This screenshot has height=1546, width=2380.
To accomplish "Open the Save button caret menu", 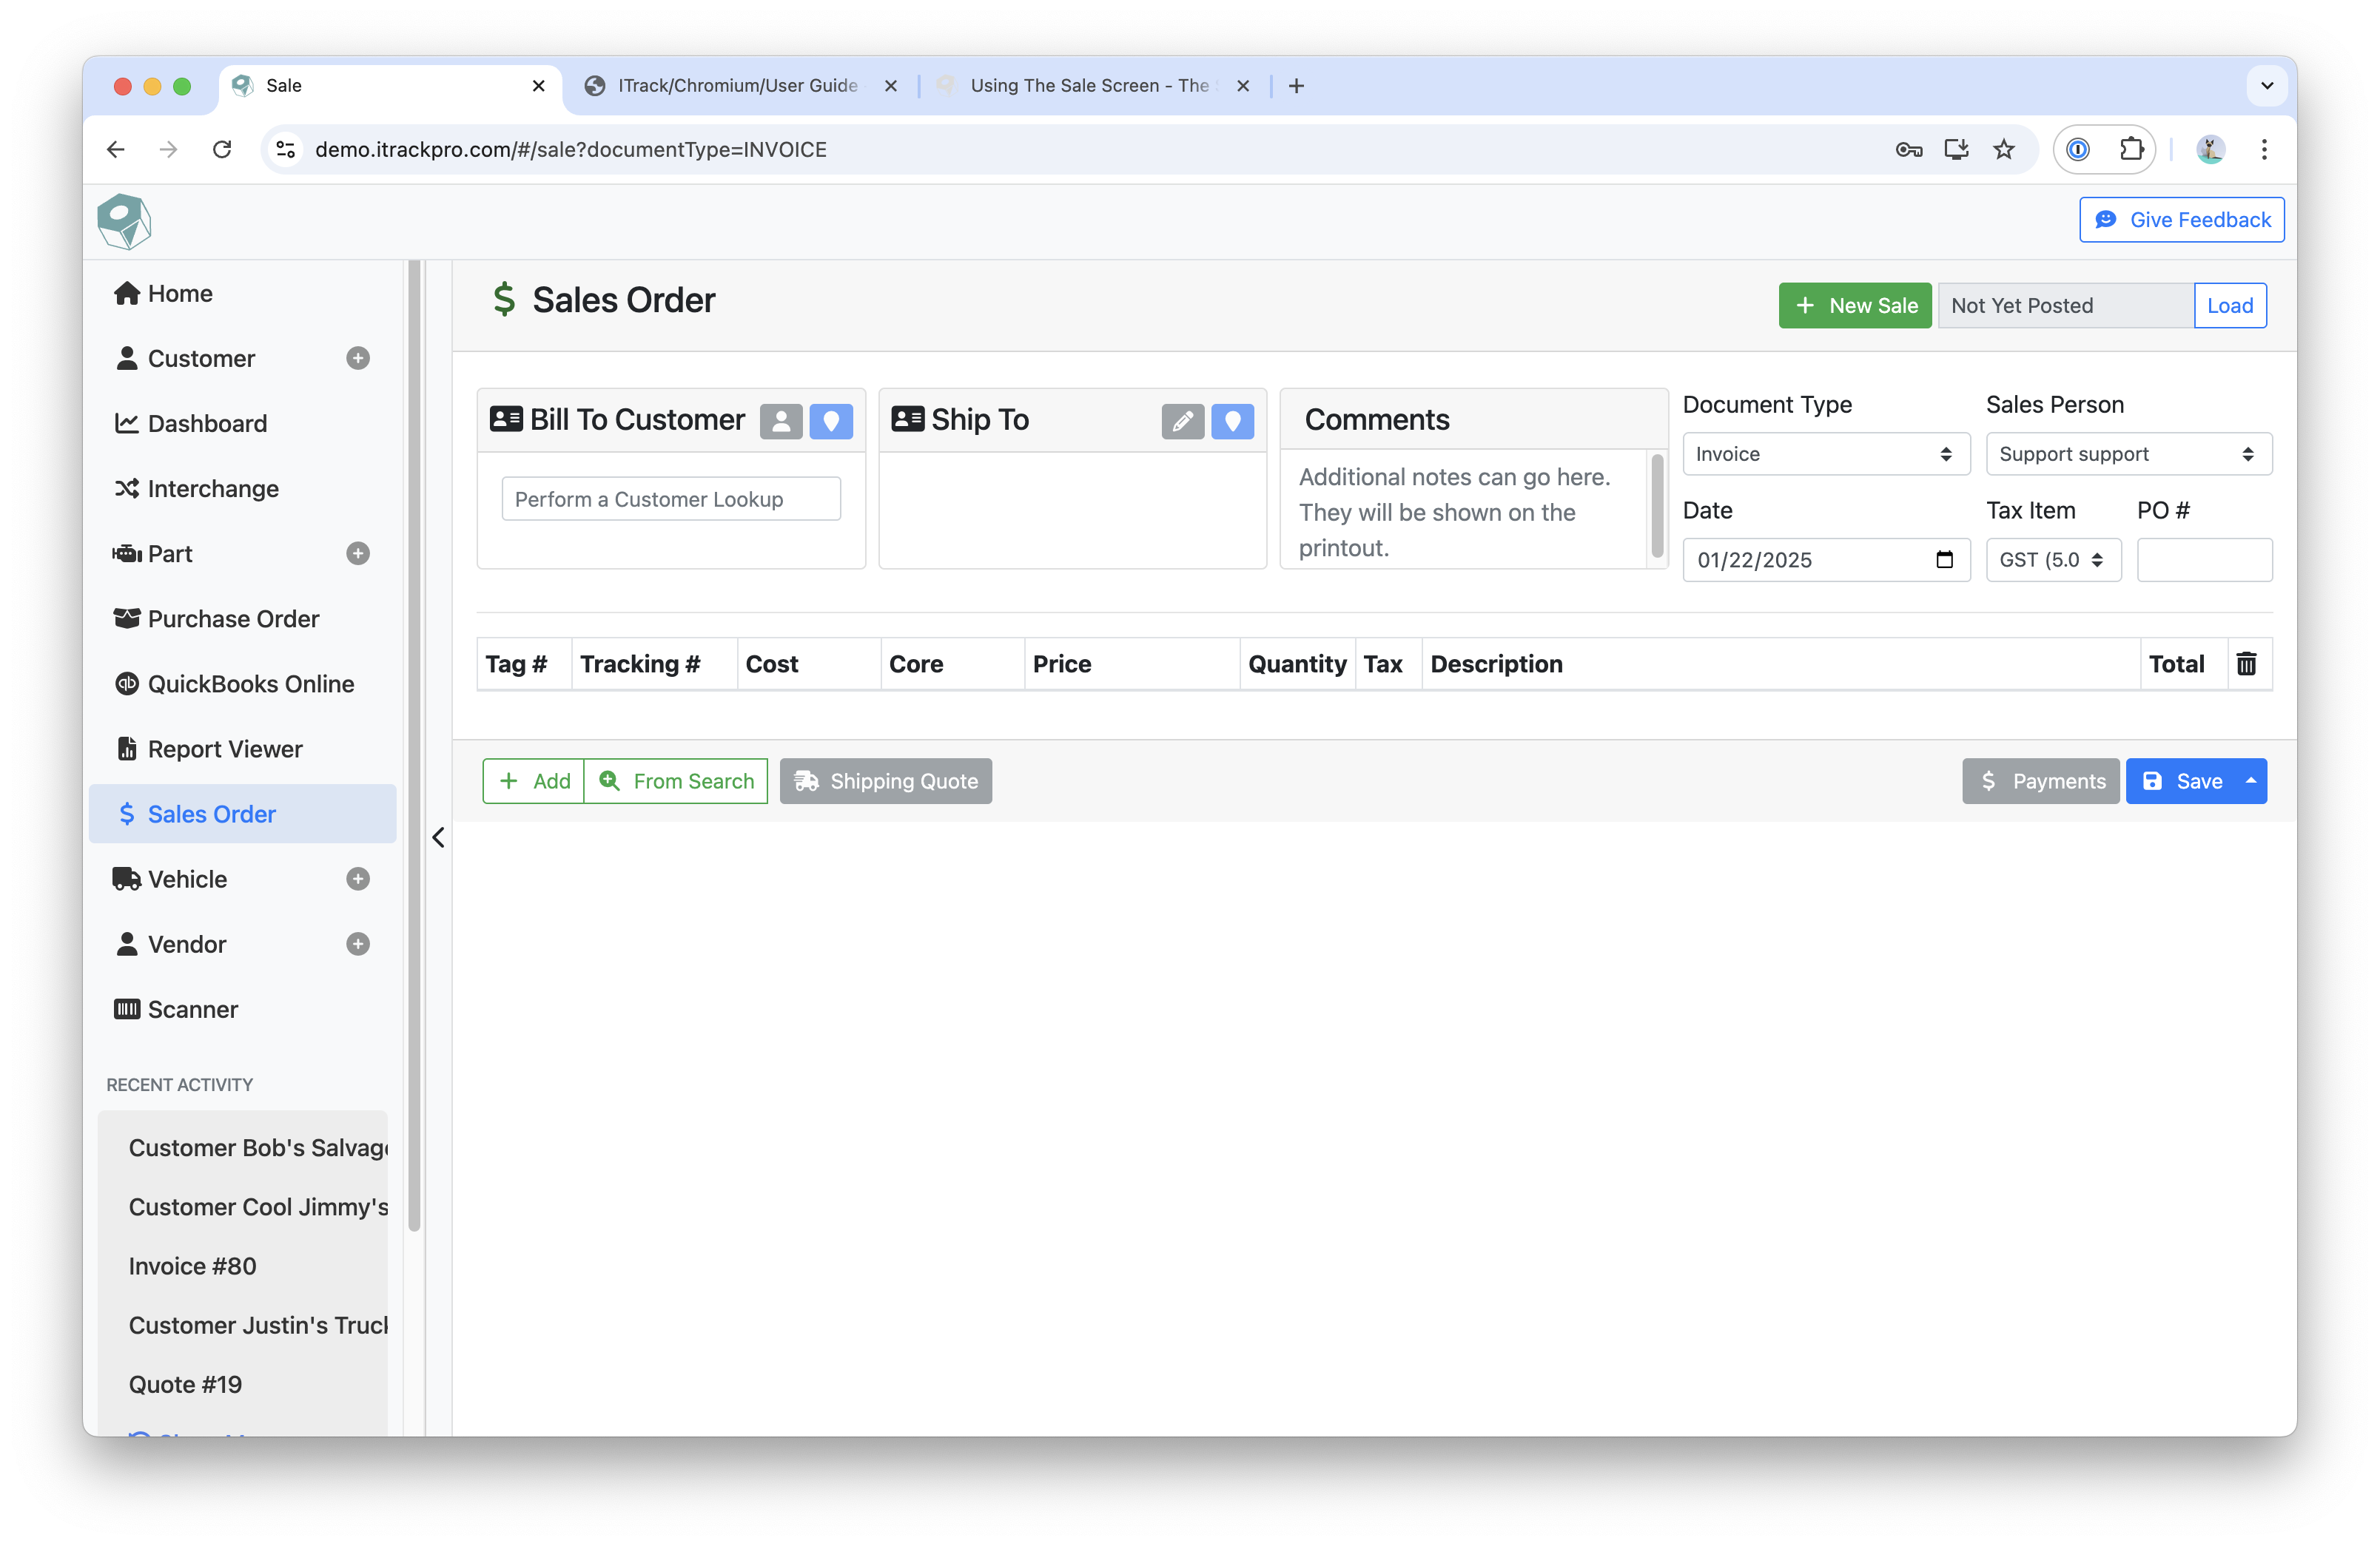I will [2251, 780].
